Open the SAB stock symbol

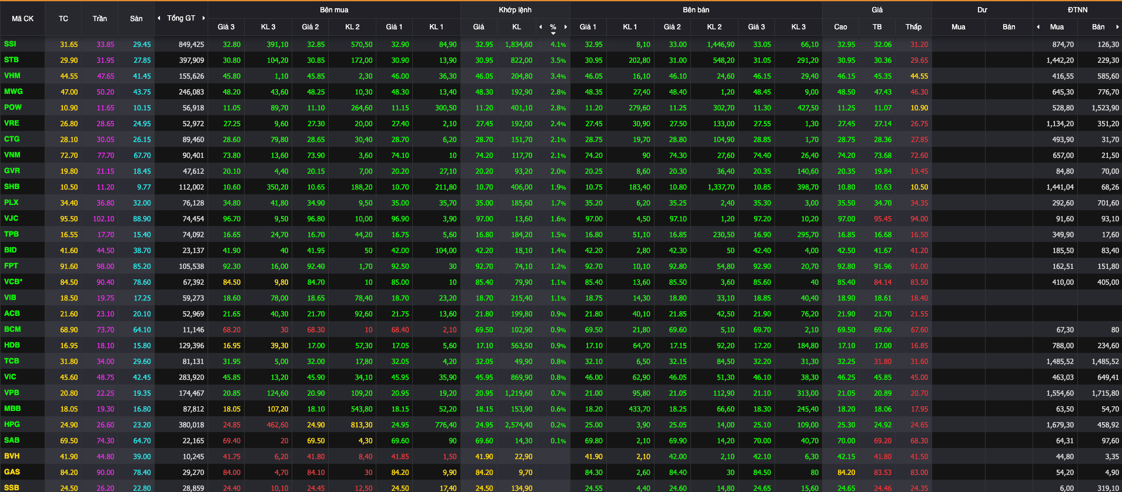(11, 440)
